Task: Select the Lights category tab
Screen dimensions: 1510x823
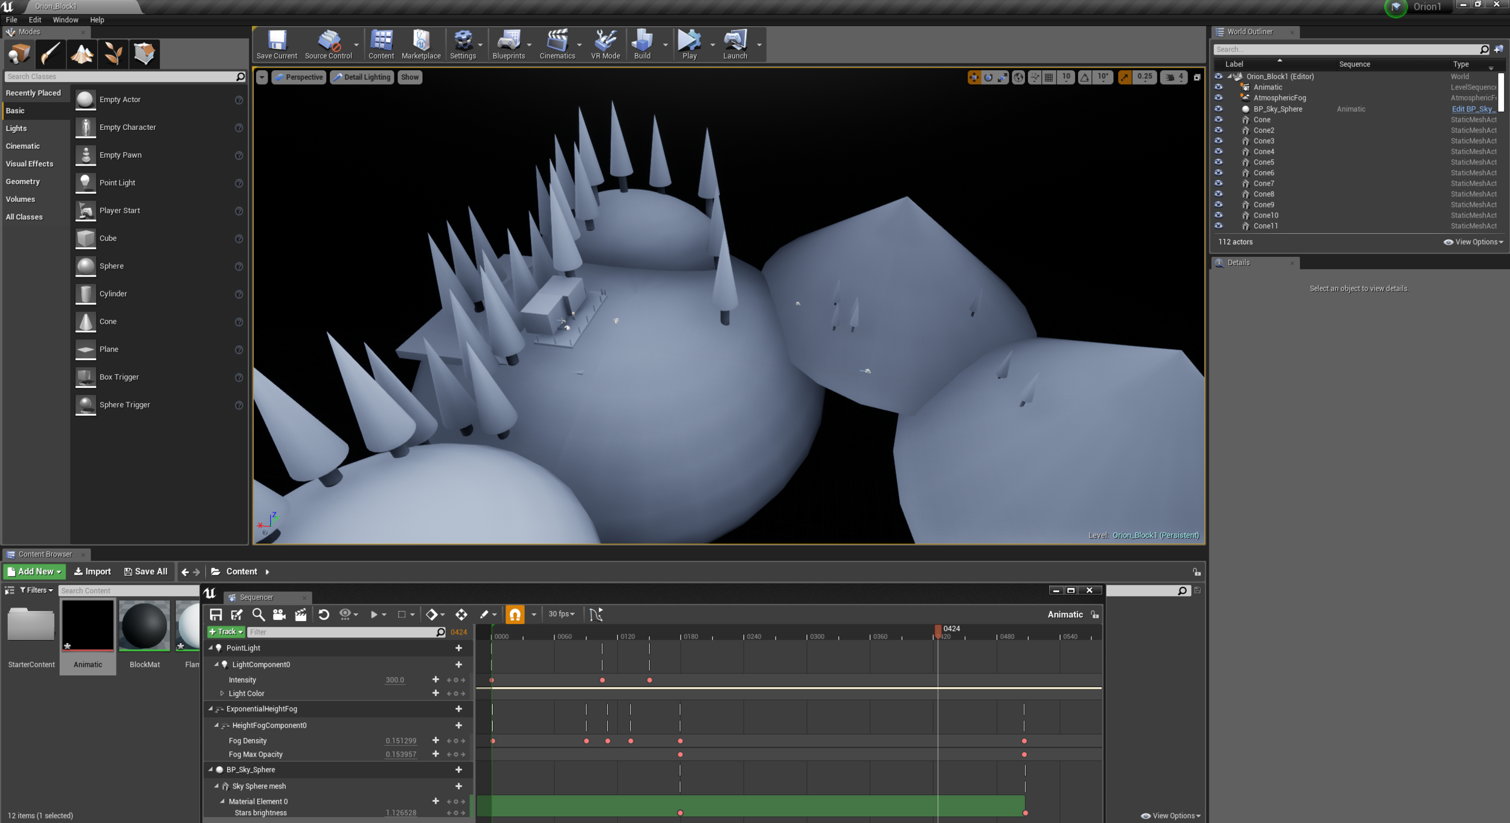Action: pos(16,128)
